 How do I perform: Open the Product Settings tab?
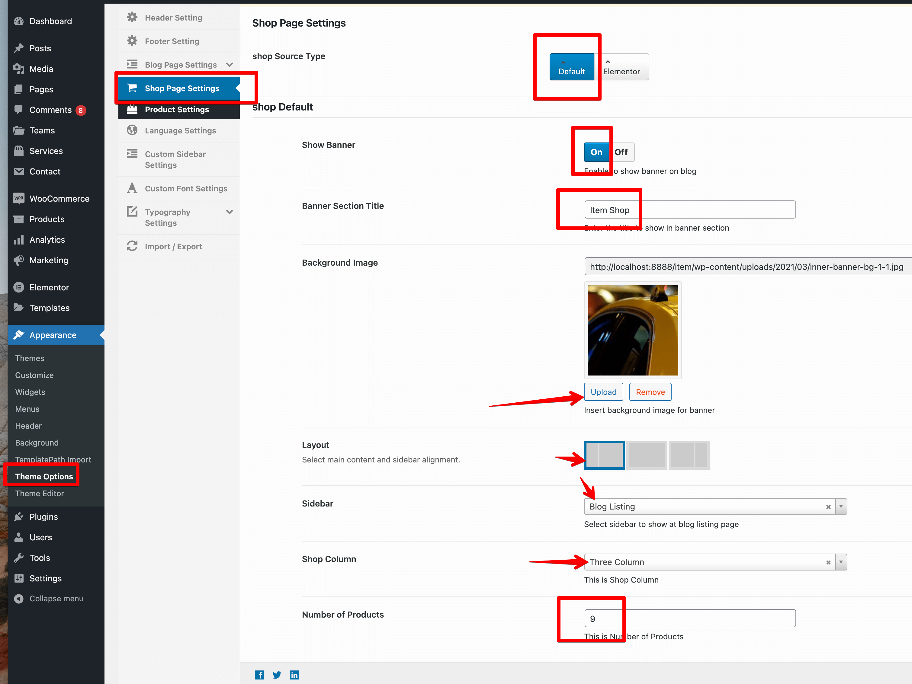point(177,109)
